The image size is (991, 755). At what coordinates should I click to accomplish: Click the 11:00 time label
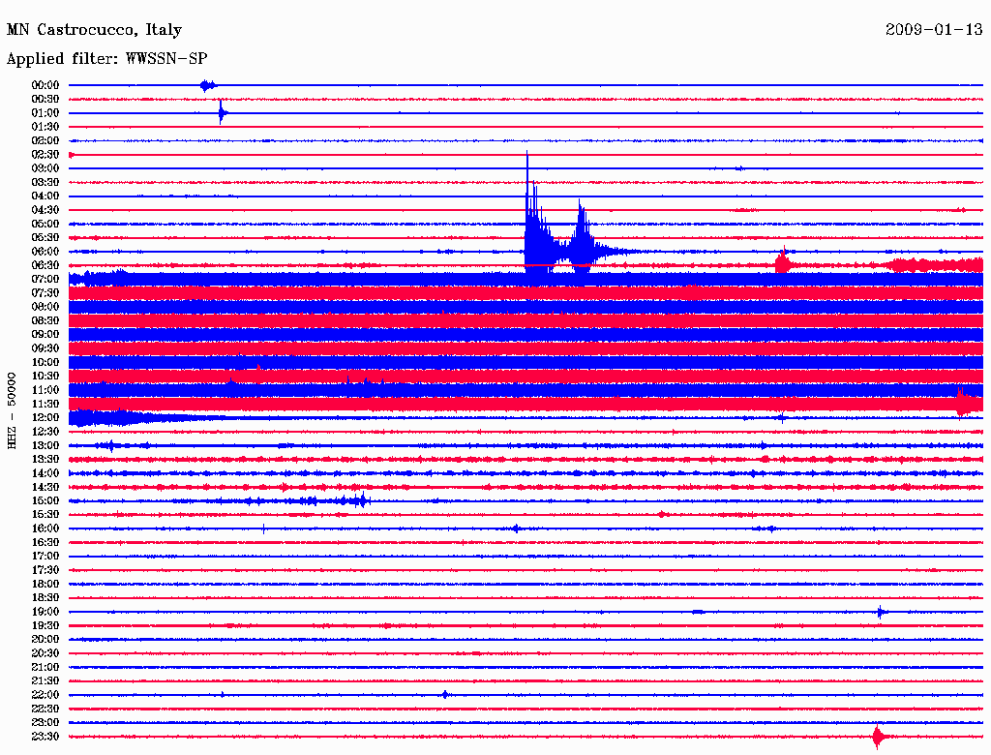45,389
